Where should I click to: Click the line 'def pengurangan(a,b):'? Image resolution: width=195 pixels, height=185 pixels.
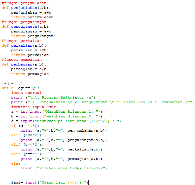(26, 27)
